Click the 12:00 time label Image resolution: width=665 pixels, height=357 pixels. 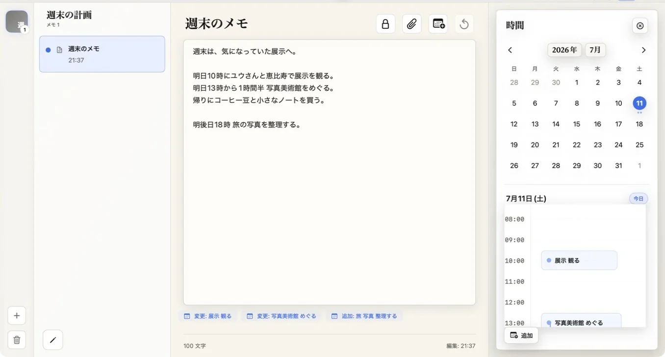514,302
